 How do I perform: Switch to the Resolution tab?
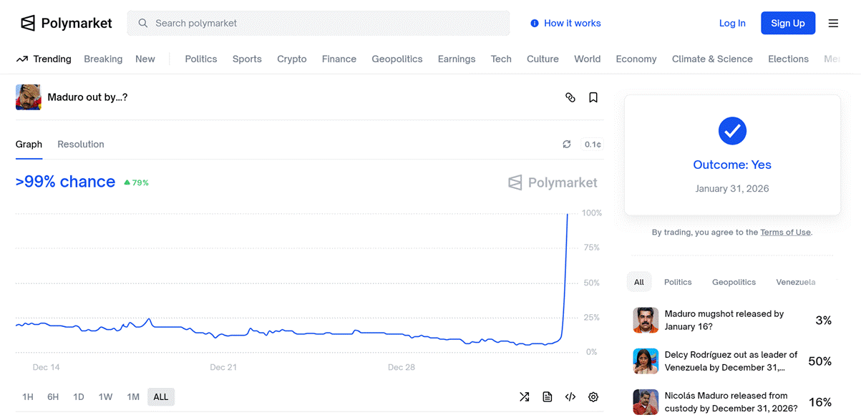(x=81, y=145)
